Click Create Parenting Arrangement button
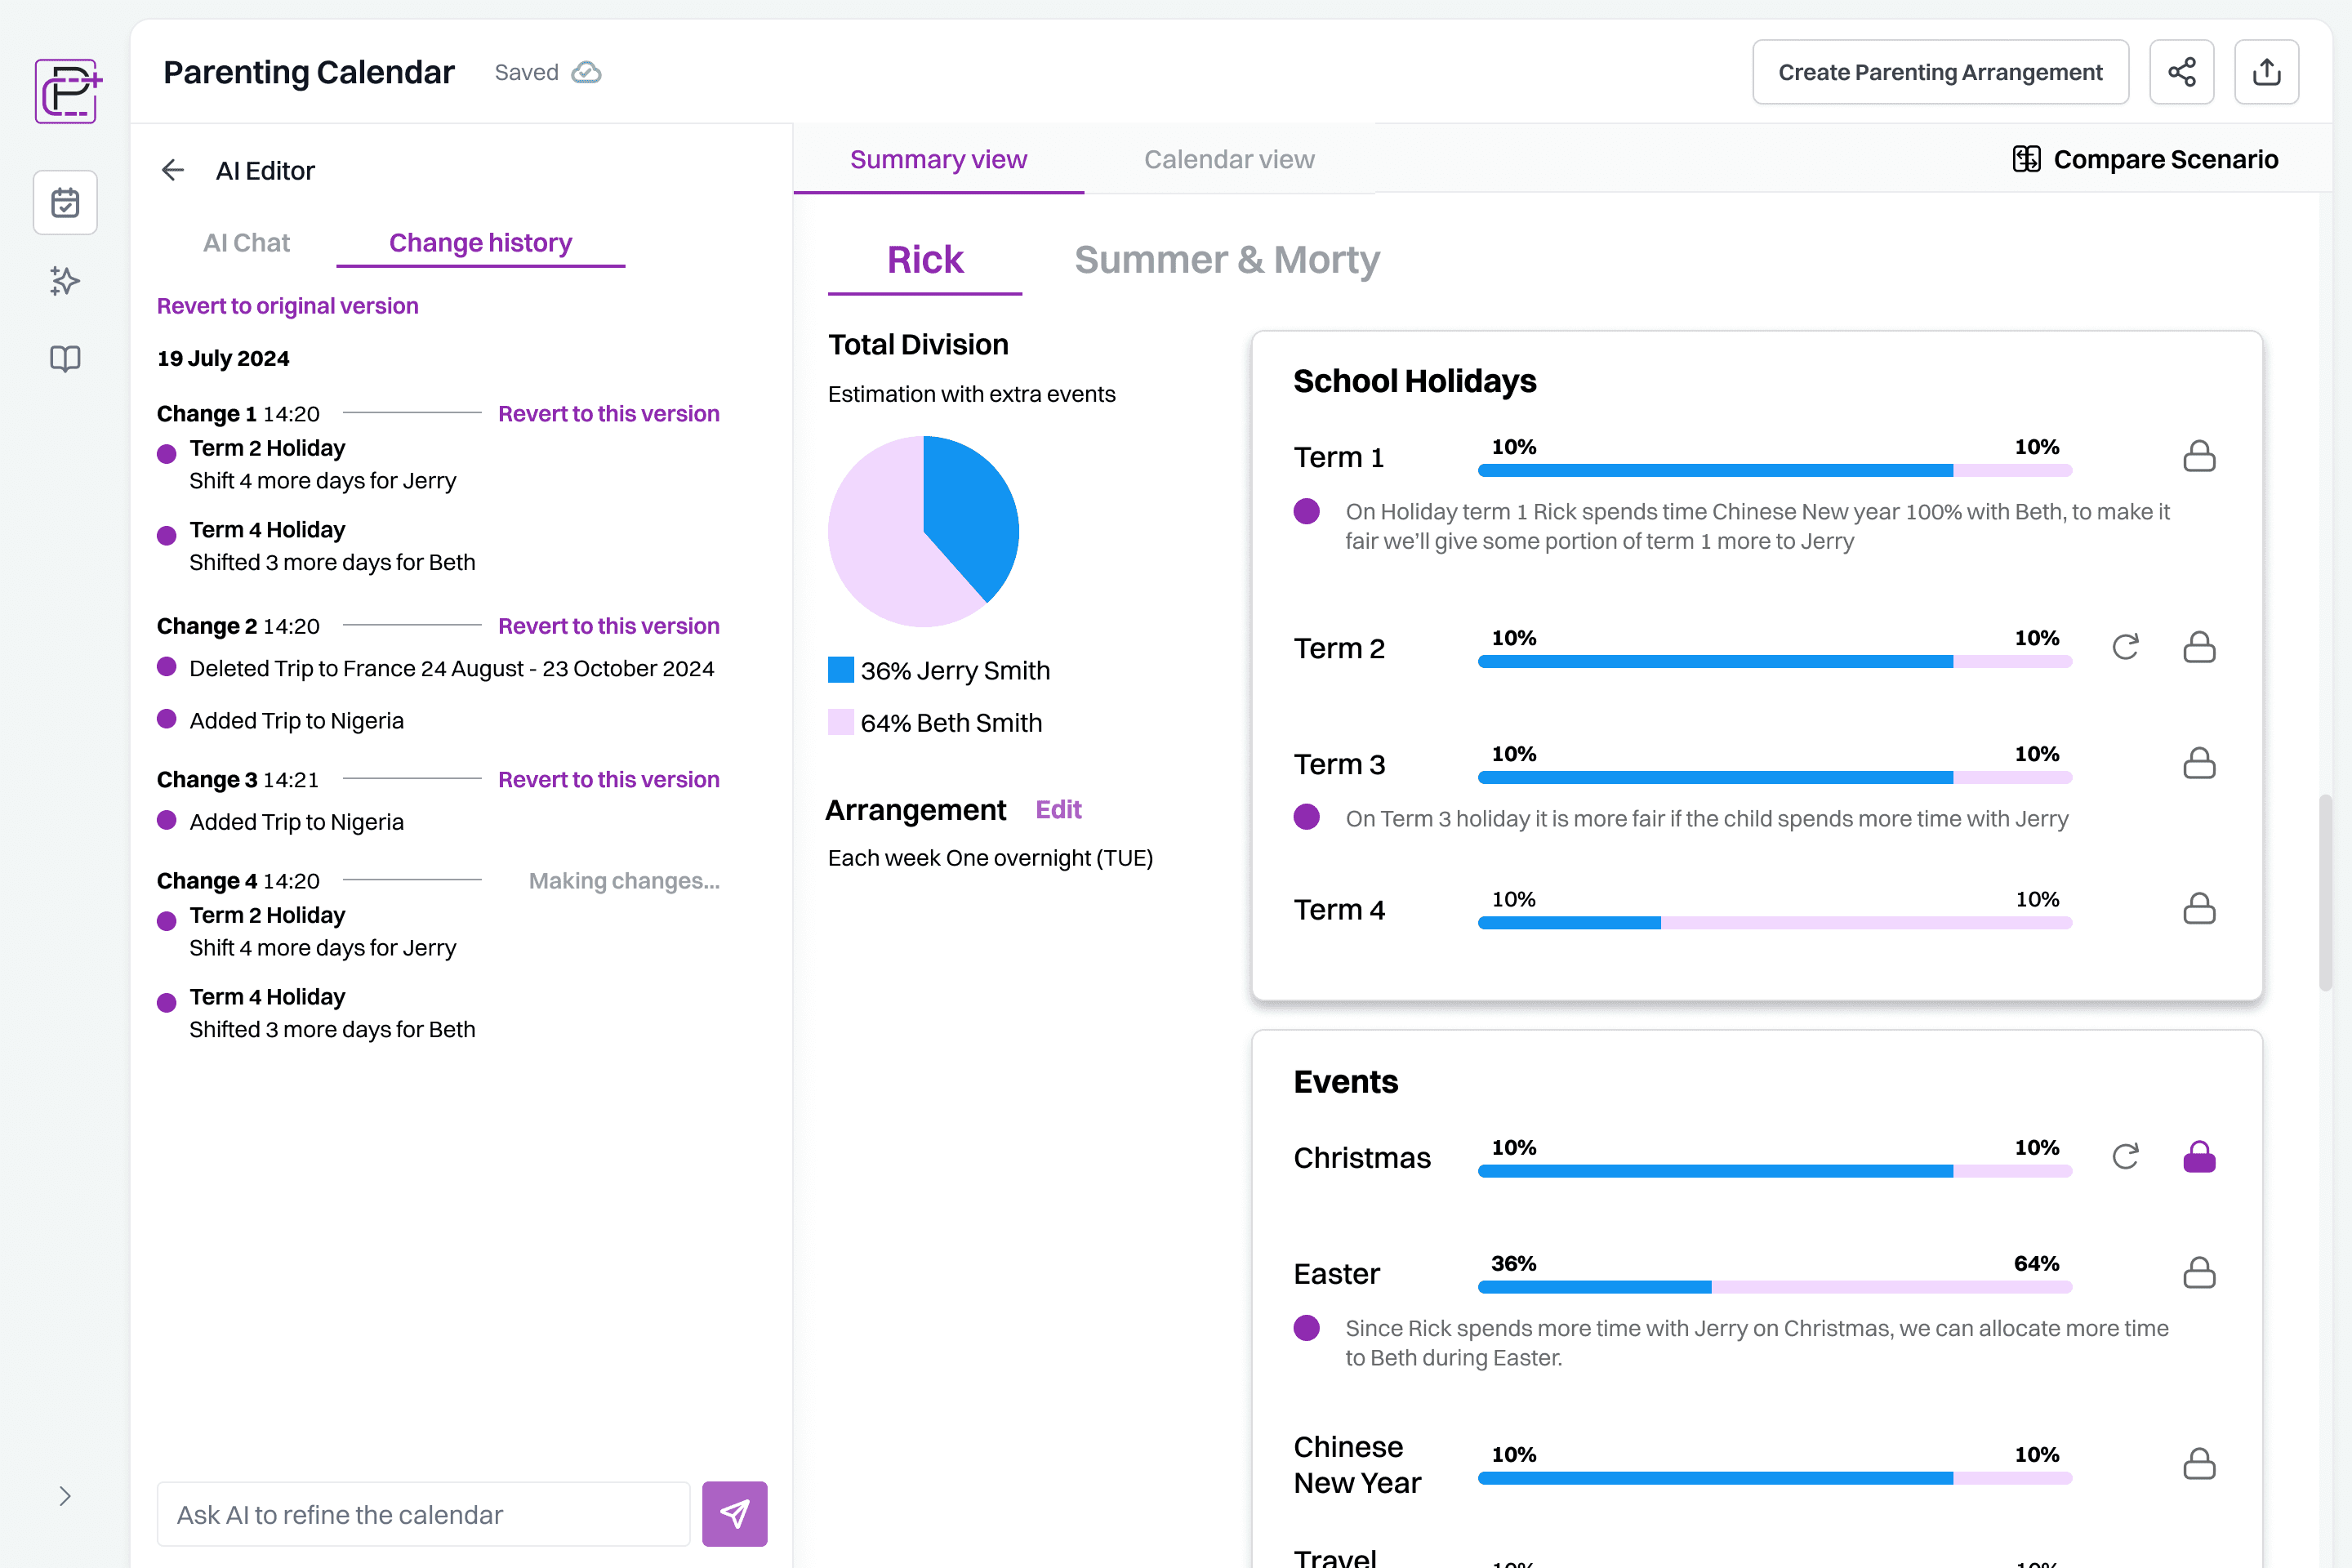 pos(1940,72)
